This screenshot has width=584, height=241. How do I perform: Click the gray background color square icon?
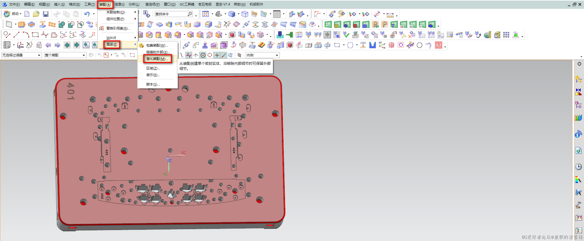point(277,14)
